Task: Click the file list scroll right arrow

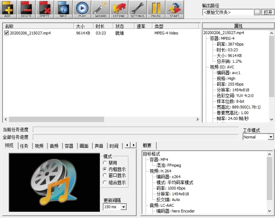Action: point(197,119)
